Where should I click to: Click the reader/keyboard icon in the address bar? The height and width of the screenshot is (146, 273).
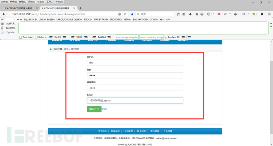coord(119,14)
